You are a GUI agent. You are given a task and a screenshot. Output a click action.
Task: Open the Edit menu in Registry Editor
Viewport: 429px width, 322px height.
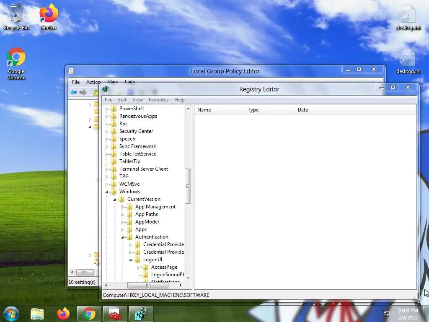(122, 100)
